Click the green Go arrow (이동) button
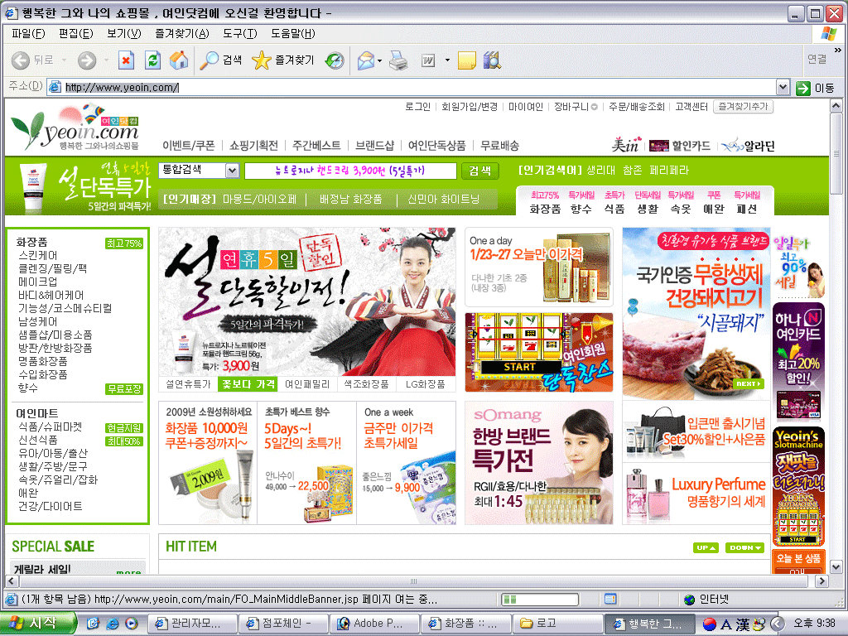 pyautogui.click(x=816, y=88)
